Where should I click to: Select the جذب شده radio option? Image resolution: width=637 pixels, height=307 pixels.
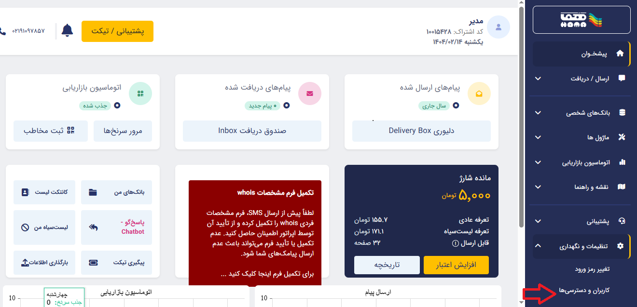tap(117, 105)
